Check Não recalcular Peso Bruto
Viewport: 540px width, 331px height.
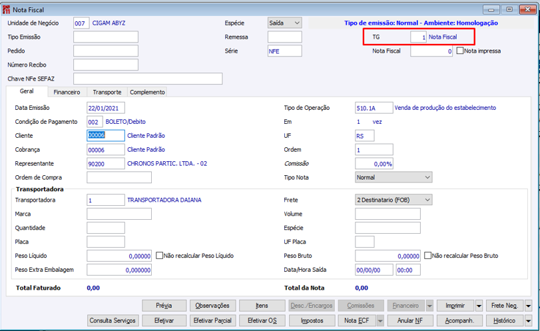pyautogui.click(x=427, y=256)
